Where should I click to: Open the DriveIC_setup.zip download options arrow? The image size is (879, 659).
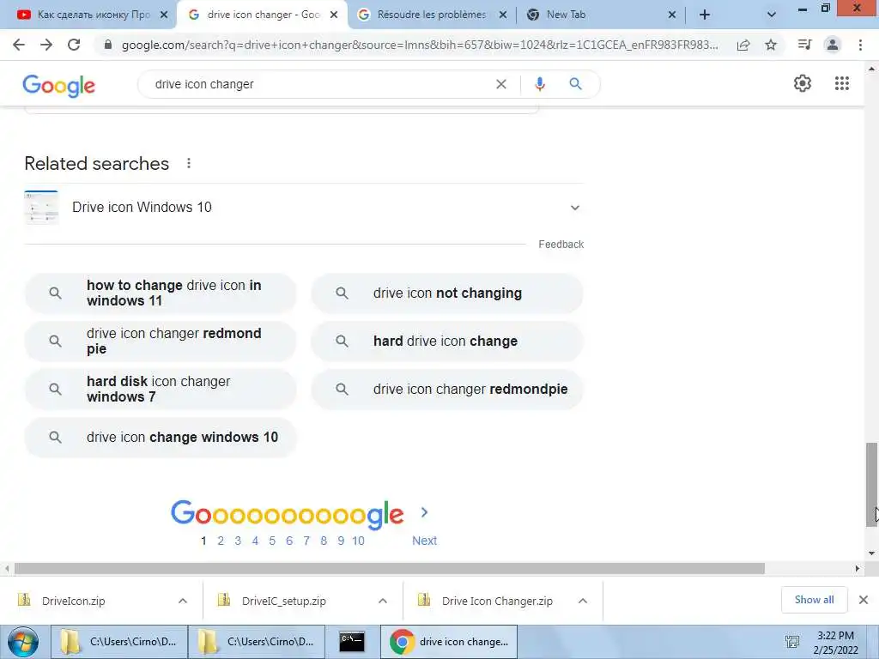click(x=383, y=601)
